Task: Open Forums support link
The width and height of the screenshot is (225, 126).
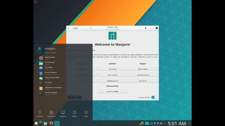Action: click(112, 69)
